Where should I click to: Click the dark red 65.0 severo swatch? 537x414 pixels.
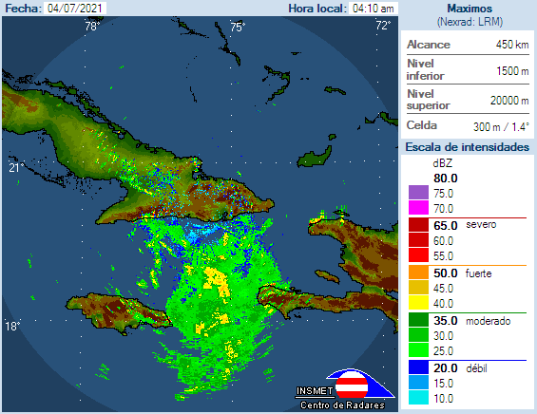pyautogui.click(x=418, y=225)
